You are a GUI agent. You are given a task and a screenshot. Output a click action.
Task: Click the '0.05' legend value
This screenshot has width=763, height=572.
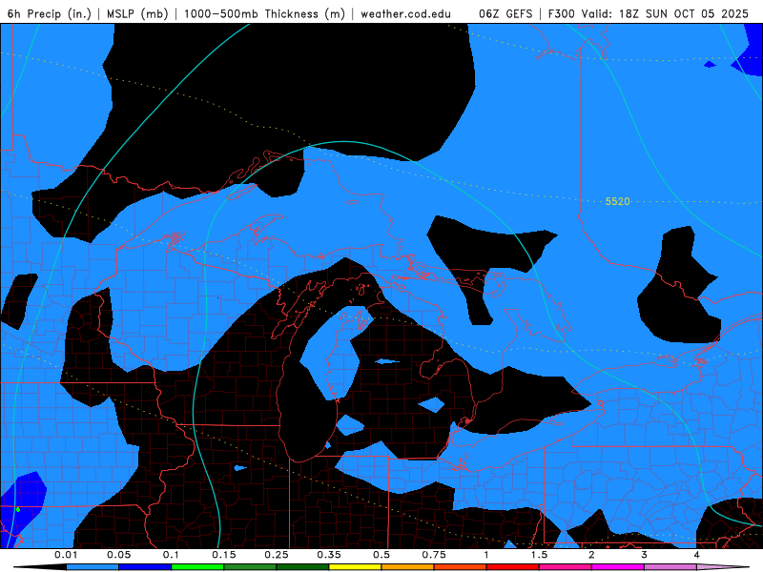tap(118, 555)
